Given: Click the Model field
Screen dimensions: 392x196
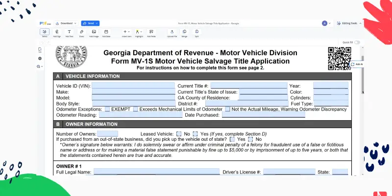Looking at the screenshot, I should coord(133,97).
